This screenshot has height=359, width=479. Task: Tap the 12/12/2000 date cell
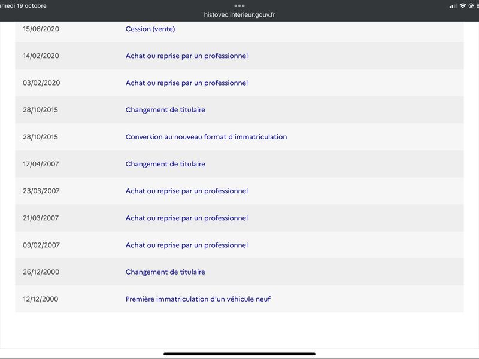40,299
